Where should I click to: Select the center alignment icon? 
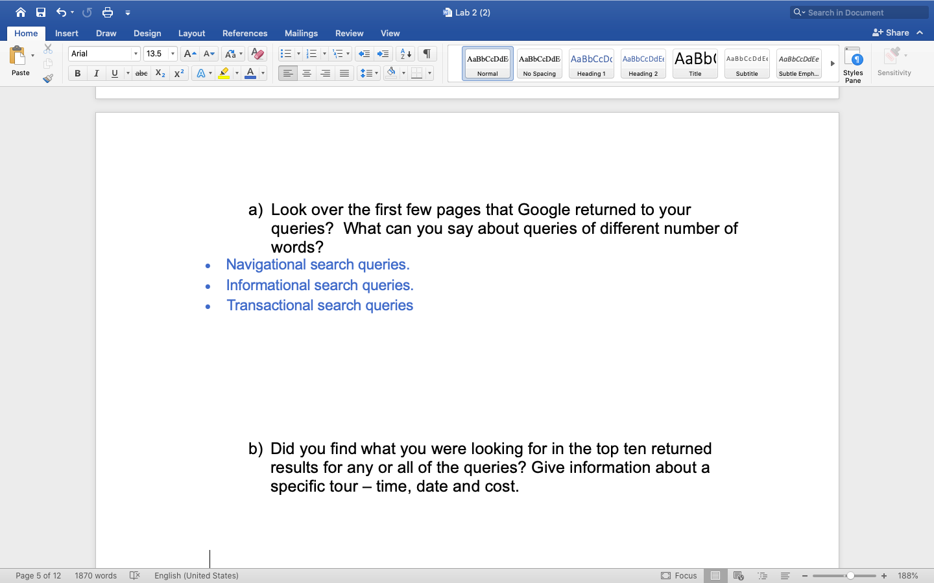[x=306, y=73]
